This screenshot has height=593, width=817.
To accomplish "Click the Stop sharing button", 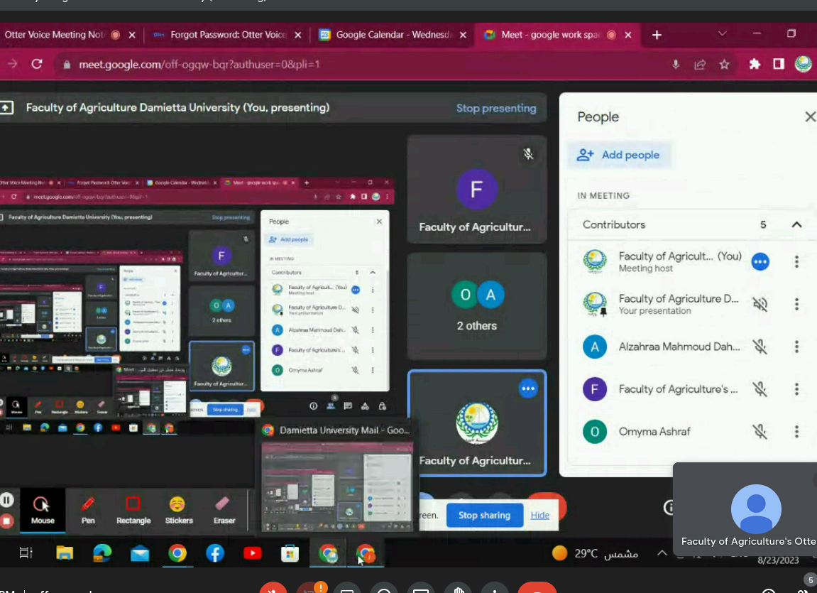I will click(x=484, y=516).
